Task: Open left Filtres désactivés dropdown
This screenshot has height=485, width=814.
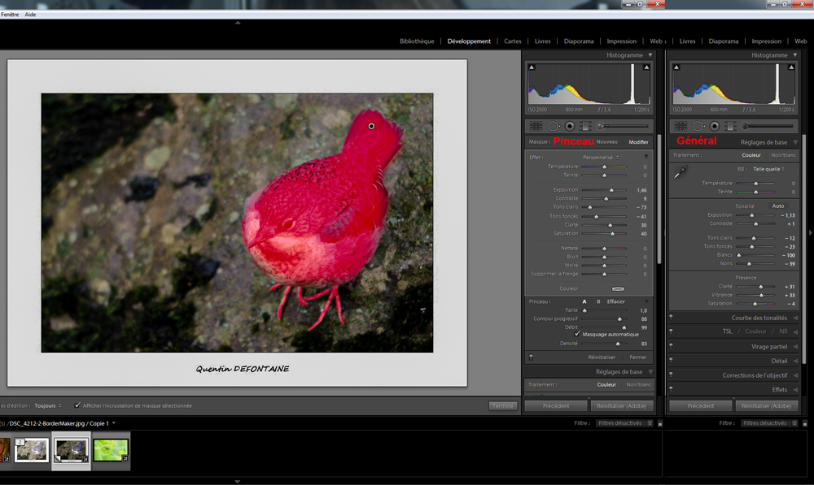Action: pos(624,423)
